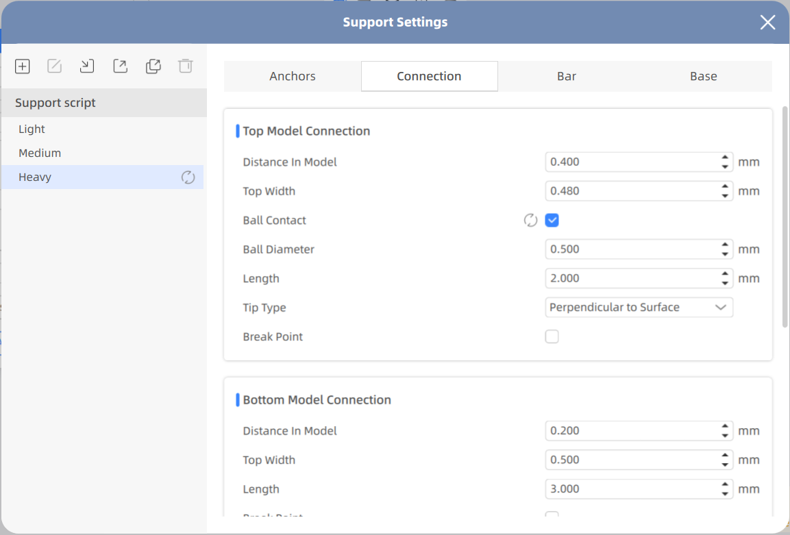Click the delete script trash icon

pos(186,66)
